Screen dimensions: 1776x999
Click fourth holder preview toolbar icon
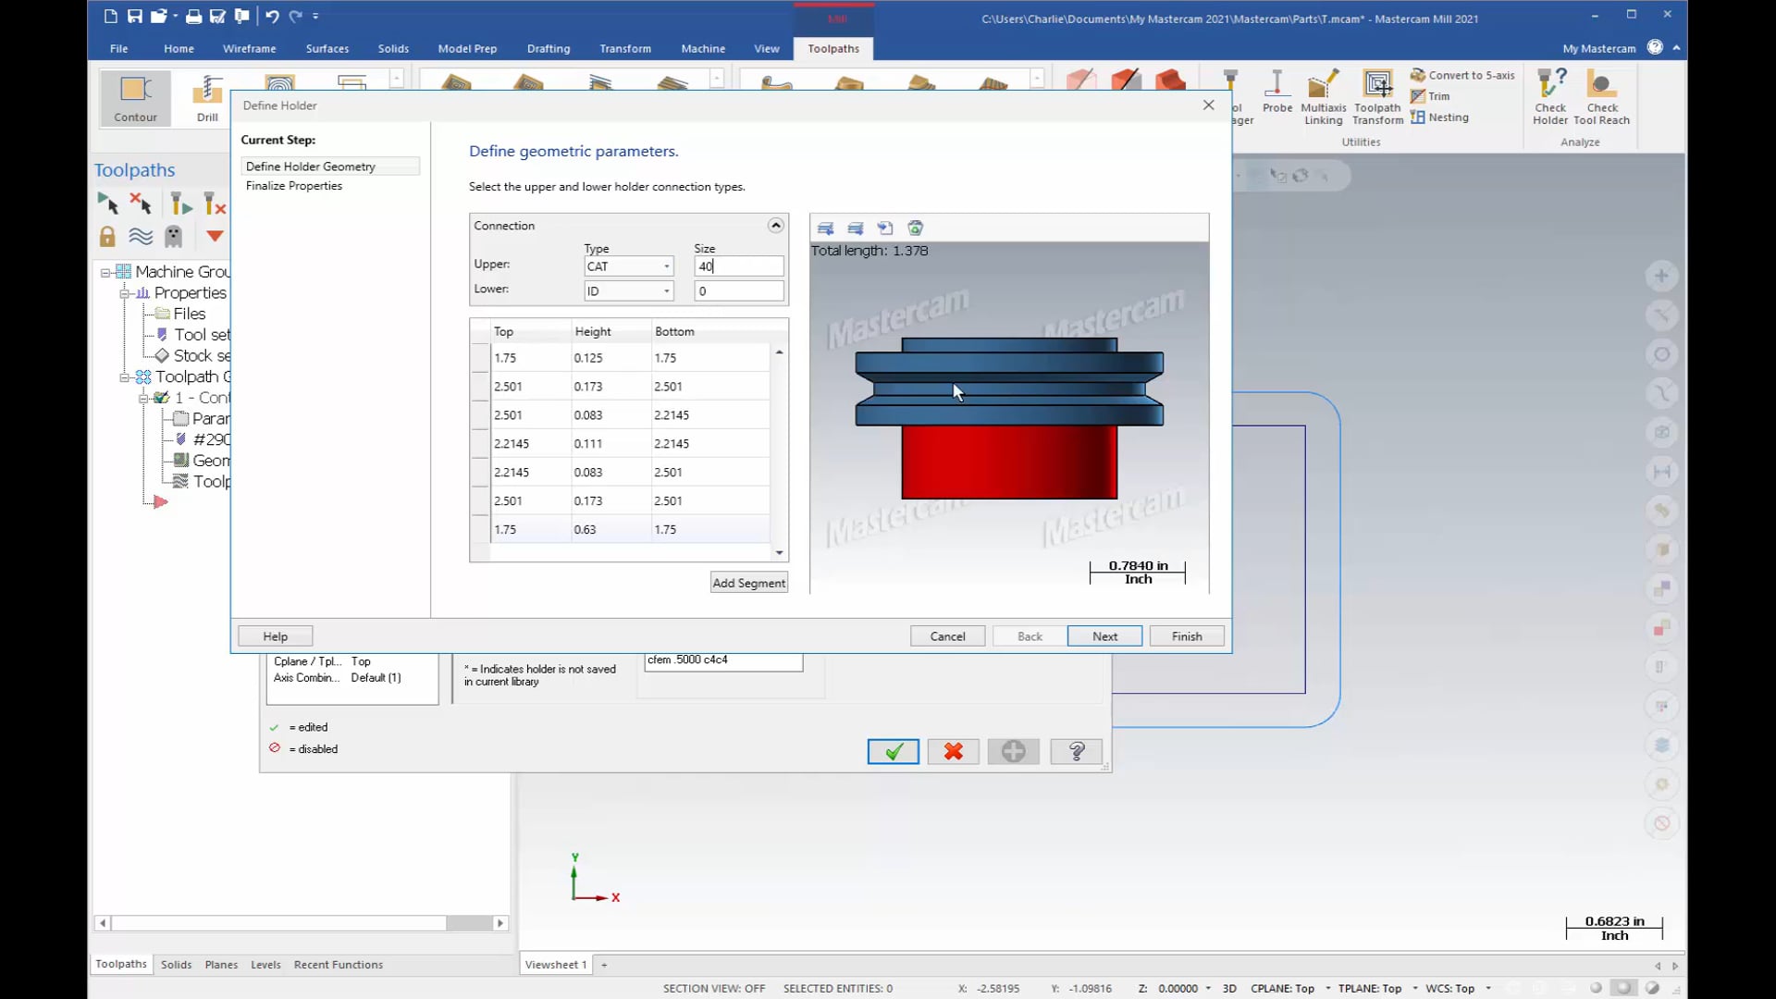[x=916, y=228]
